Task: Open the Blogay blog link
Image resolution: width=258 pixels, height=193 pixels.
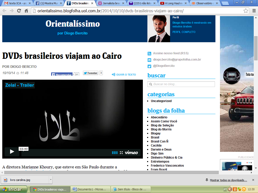Action: 156,133
